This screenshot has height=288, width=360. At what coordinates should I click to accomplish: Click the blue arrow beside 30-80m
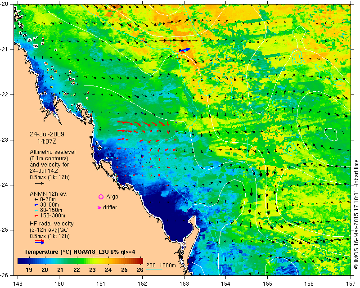[x=36, y=205]
